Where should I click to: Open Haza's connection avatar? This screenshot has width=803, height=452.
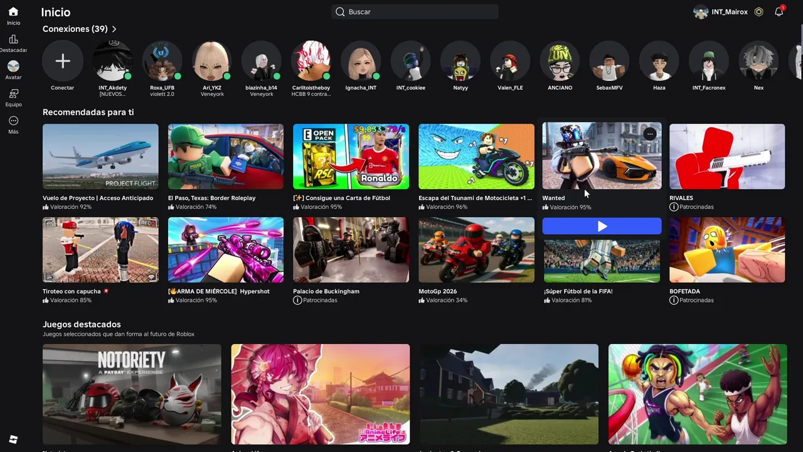point(659,61)
